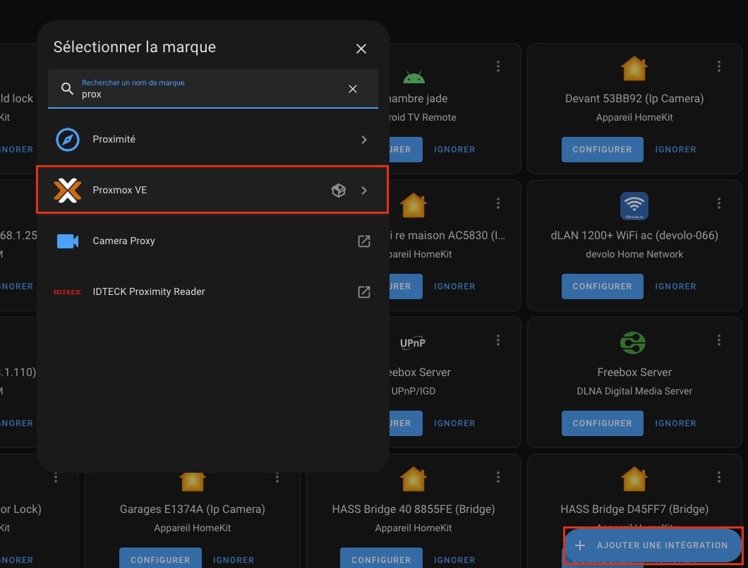Click the Android icon on the Android TV Remote card
The height and width of the screenshot is (568, 748).
(x=414, y=77)
